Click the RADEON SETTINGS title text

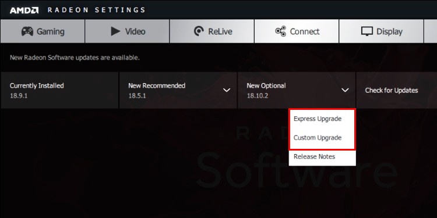pos(96,10)
